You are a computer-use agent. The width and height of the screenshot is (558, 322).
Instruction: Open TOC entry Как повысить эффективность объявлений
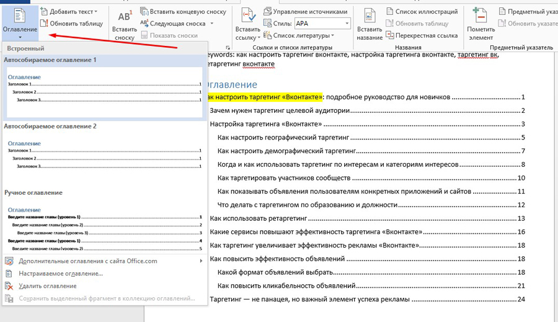[367, 259]
